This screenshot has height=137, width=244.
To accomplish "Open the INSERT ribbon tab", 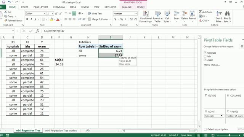I will tap(24, 7).
